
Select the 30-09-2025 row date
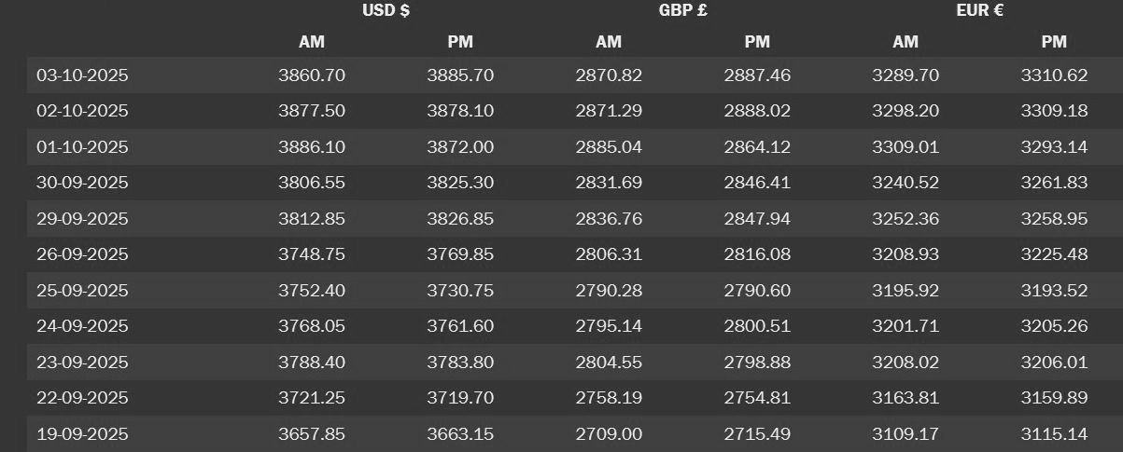pyautogui.click(x=82, y=183)
